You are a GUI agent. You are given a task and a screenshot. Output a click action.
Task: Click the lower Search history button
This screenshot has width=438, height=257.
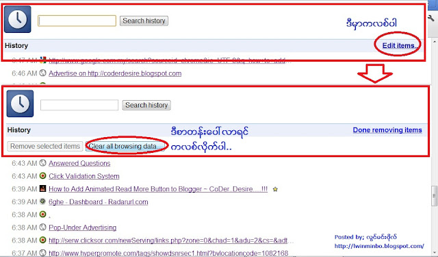click(x=146, y=105)
